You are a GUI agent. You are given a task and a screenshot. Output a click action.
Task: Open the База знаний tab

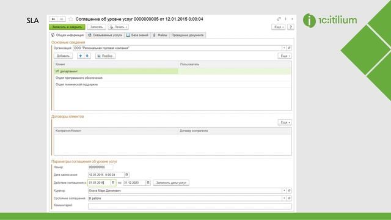(137, 35)
